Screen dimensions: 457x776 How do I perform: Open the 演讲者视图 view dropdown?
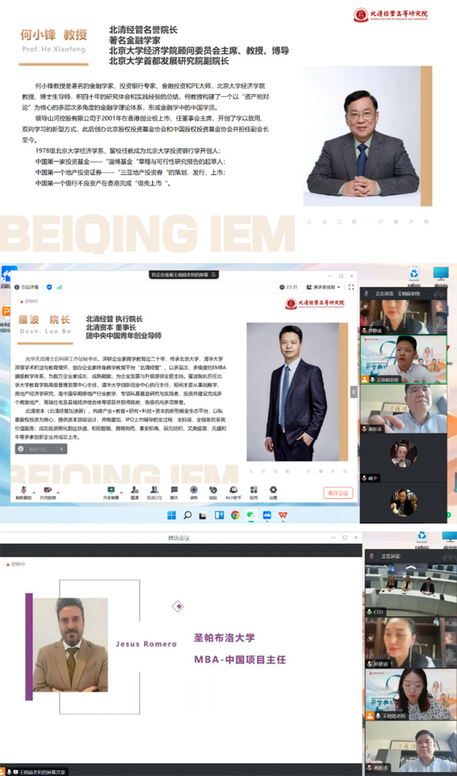point(323,287)
